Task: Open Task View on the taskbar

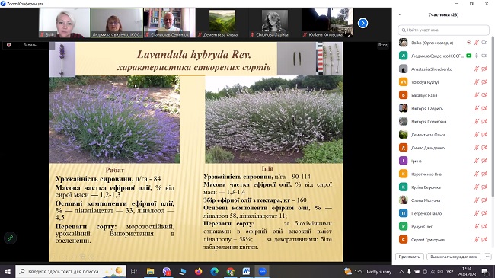Action: click(134, 271)
